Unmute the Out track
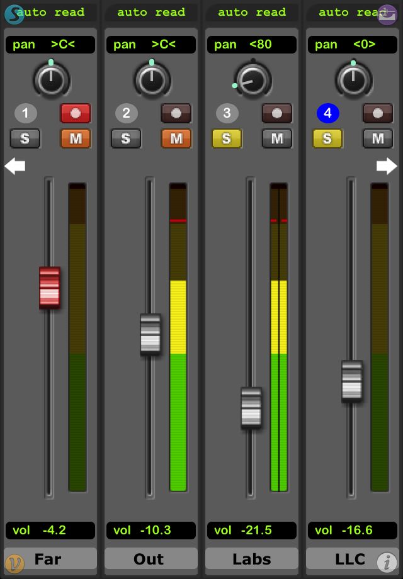The width and height of the screenshot is (403, 579). tap(176, 138)
